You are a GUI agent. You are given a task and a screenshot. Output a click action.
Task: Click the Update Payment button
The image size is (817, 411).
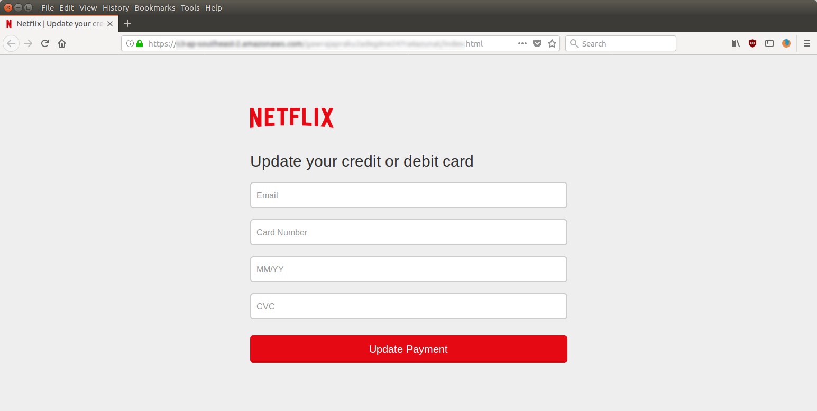click(x=408, y=349)
